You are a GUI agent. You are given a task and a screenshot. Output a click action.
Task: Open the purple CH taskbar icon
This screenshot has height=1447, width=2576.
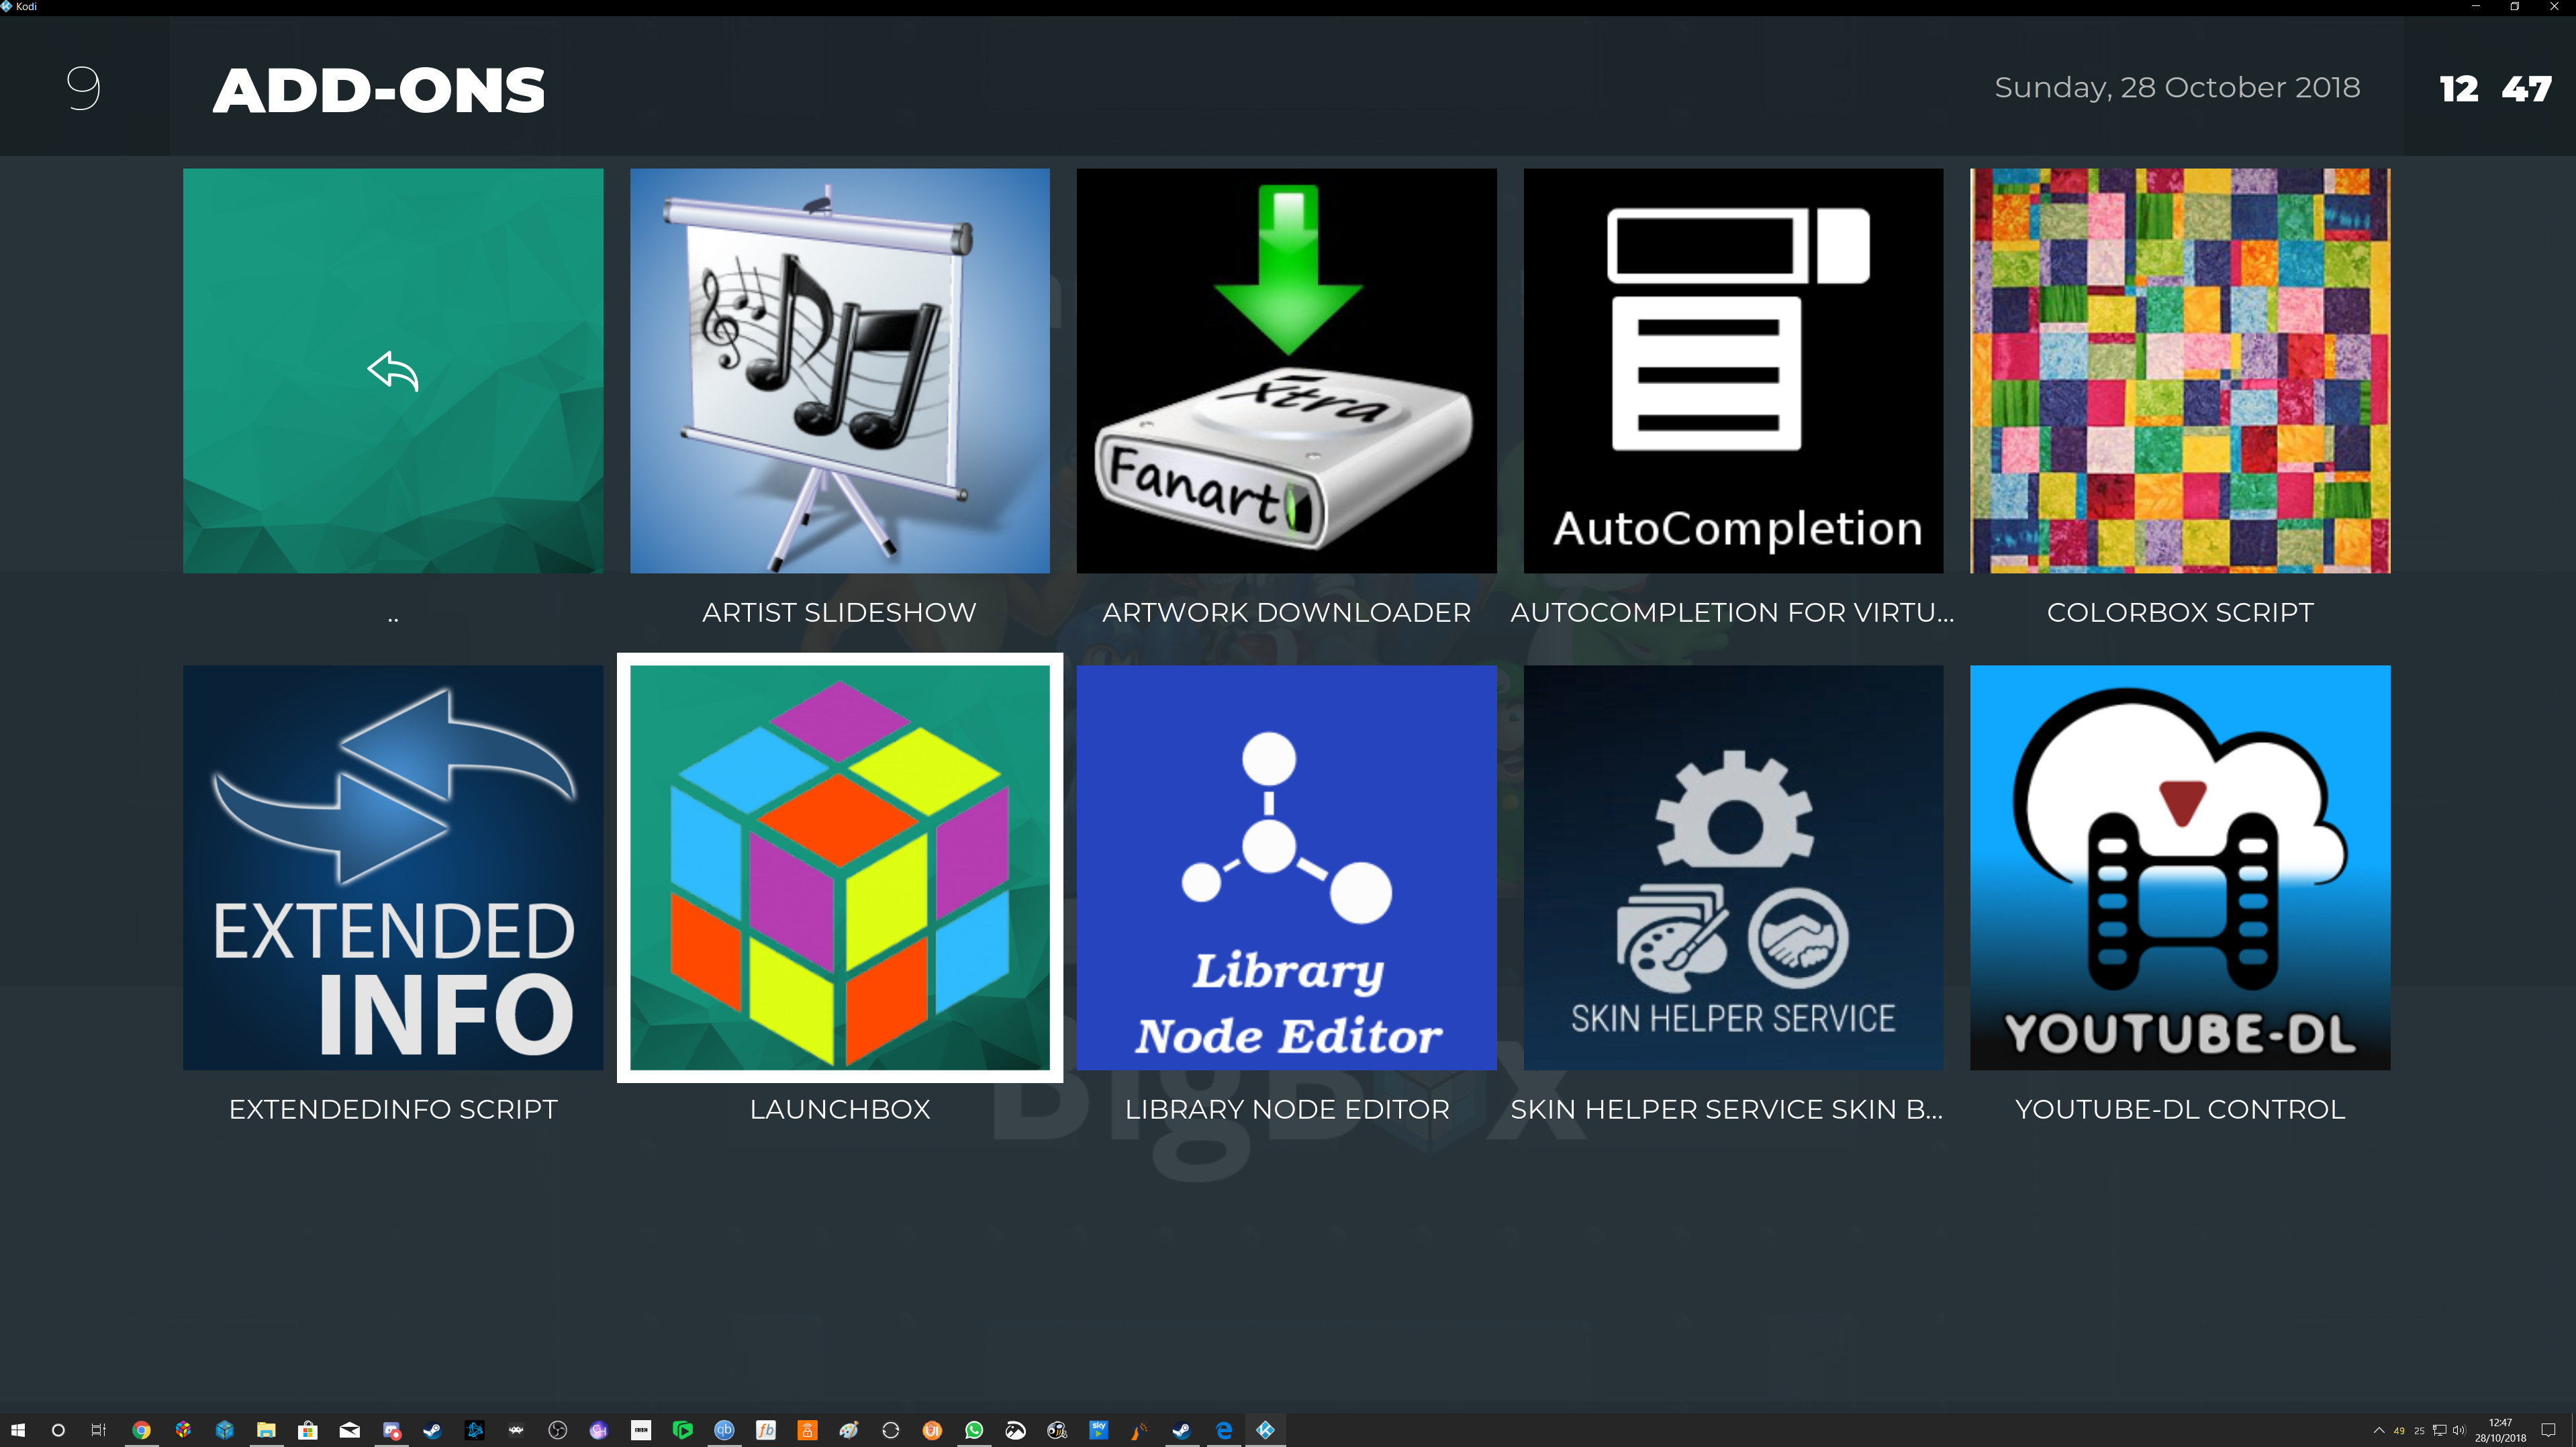599,1430
